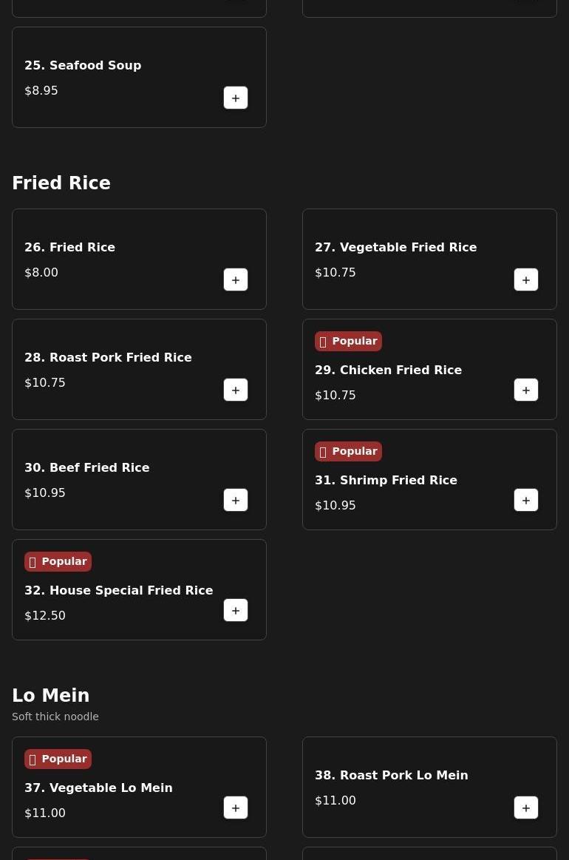569x860 pixels.
Task: Add Vegetable Lo Mein using plus button
Action: 236,808
